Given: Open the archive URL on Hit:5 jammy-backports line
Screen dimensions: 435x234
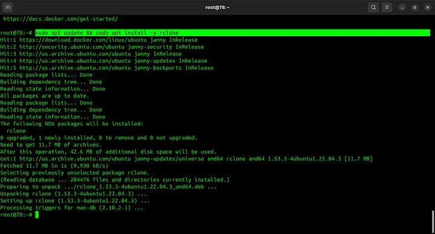Looking at the screenshot, I should click(x=75, y=68).
